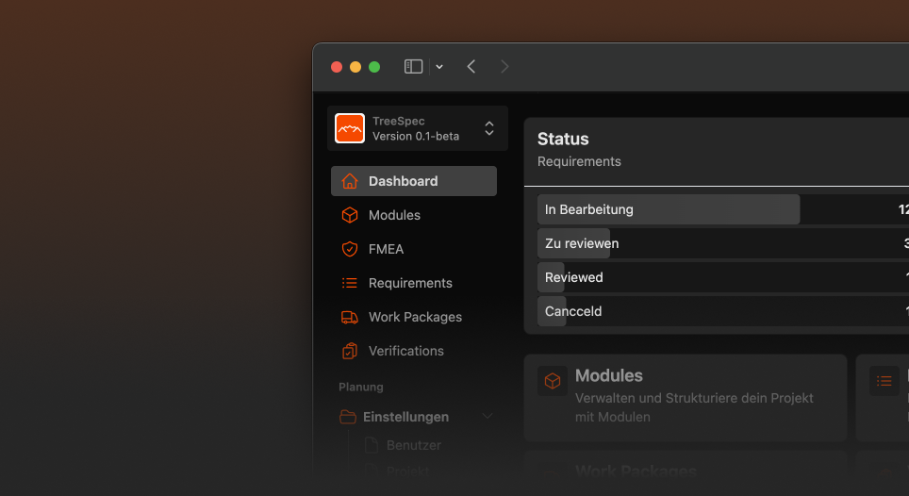Toggle the sidebar visibility button
Viewport: 909px width, 496px height.
tap(413, 66)
